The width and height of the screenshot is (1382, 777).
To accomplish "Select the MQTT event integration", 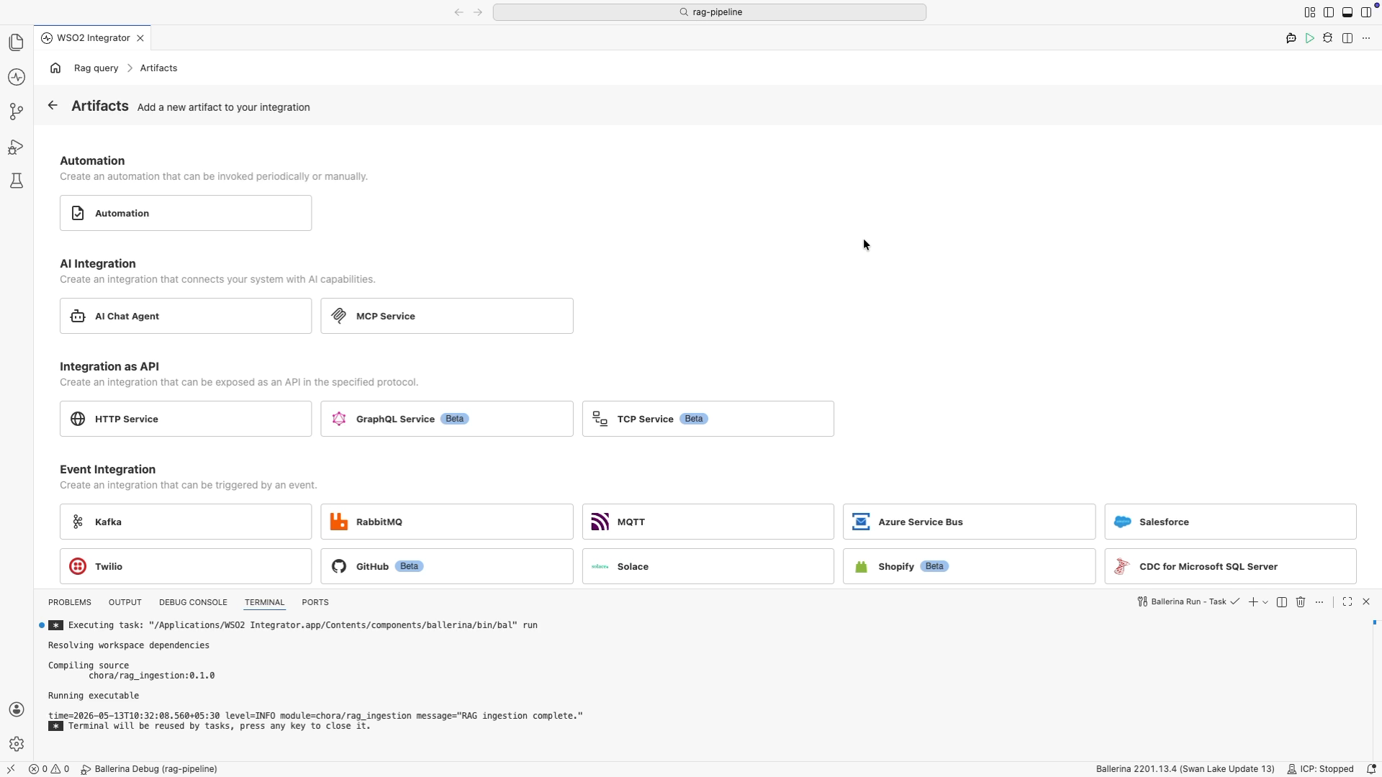I will pyautogui.click(x=708, y=522).
